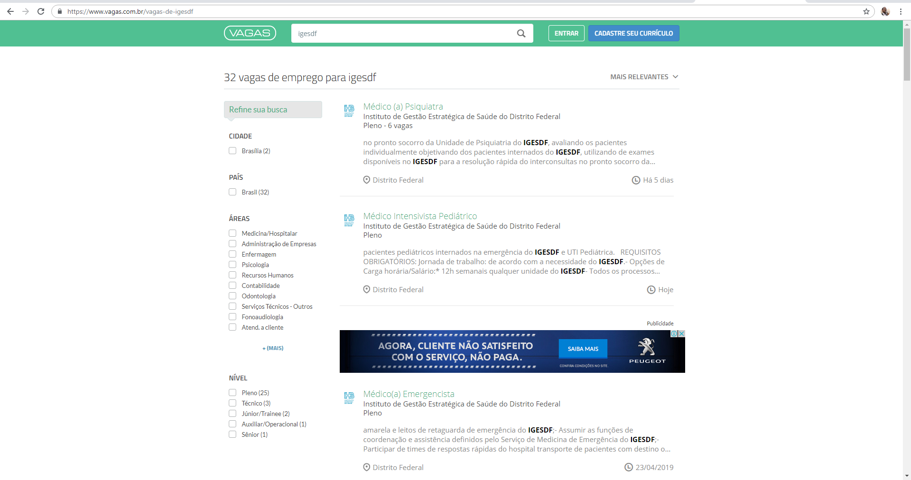The height and width of the screenshot is (480, 911).
Task: Click Cadastre Seu Currículo button
Action: click(633, 33)
